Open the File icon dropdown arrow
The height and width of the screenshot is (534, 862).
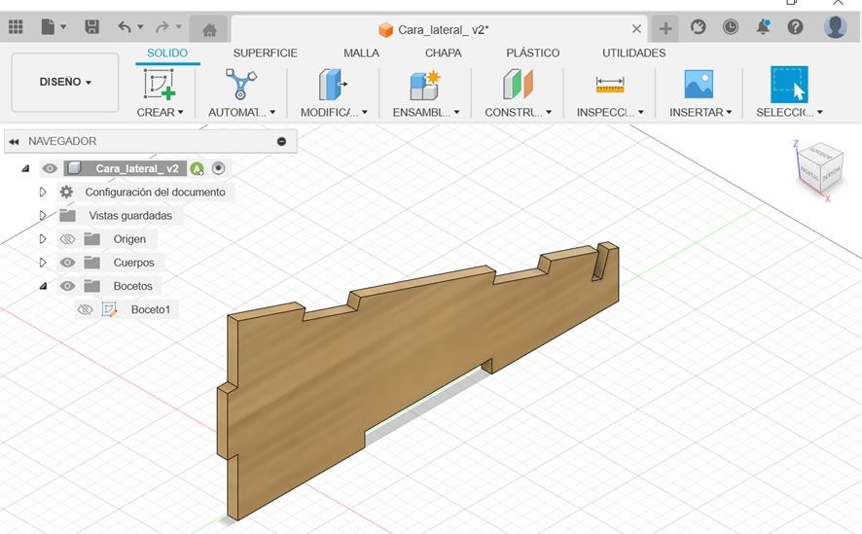(63, 27)
